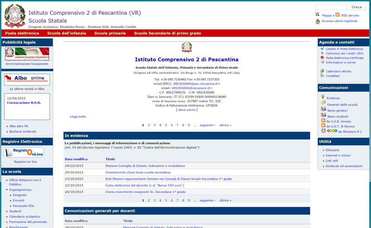Click the emblem icon beside da Ministero P.I.
The width and height of the screenshot is (371, 228).
click(x=324, y=130)
